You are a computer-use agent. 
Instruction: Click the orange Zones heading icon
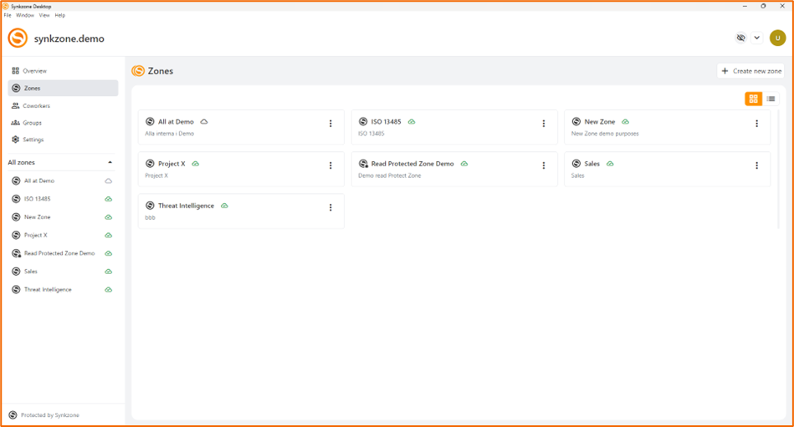138,71
